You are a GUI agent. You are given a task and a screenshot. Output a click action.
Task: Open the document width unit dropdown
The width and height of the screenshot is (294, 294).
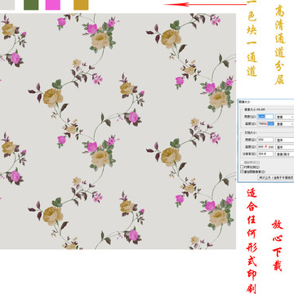[x=285, y=140]
